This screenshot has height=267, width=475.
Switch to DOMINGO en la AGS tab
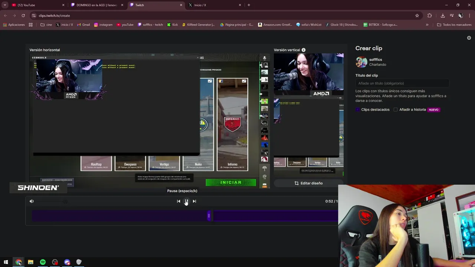tap(96, 5)
